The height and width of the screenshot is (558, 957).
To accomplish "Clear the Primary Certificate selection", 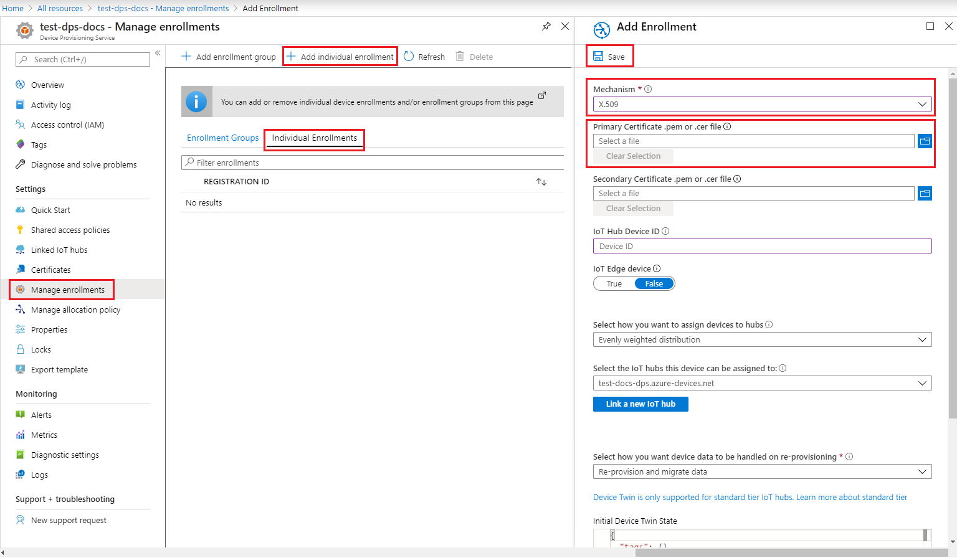I will (x=633, y=156).
